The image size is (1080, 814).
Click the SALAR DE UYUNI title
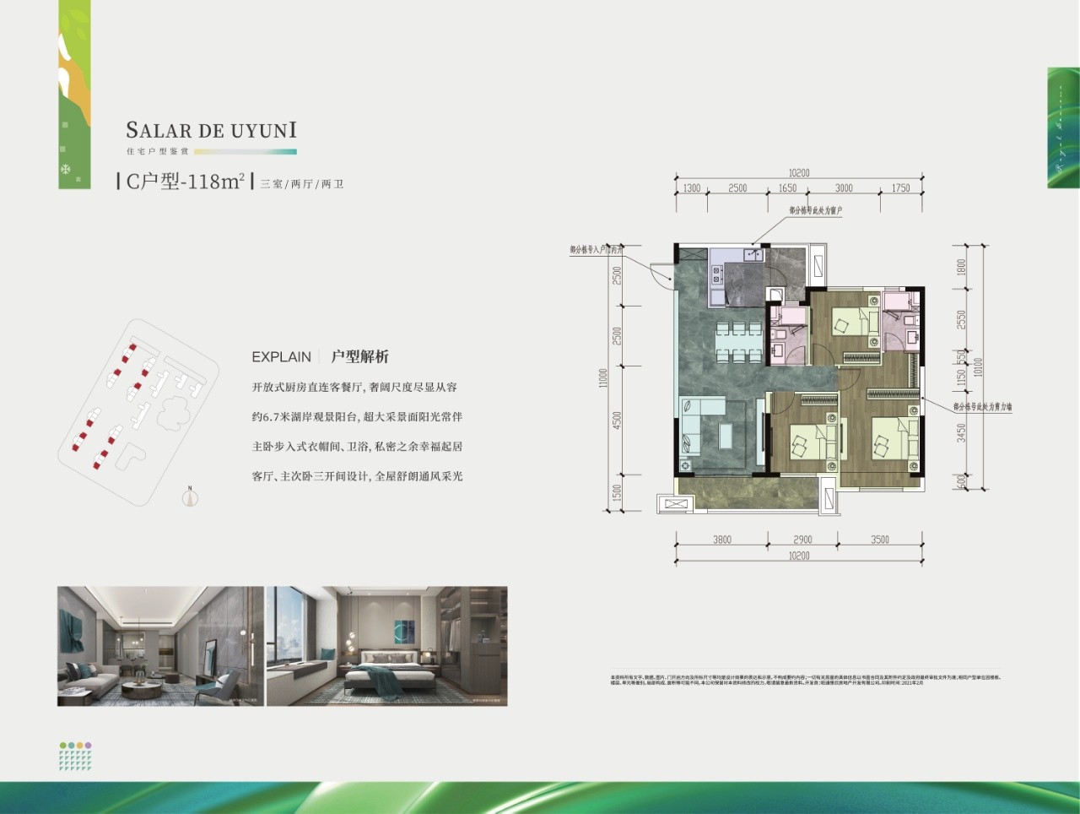(211, 130)
